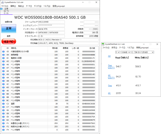Image resolution: width=161 pixels, height=134 pixels.
Task: Click disk health circle in drive selector
Action: pos(1,9)
